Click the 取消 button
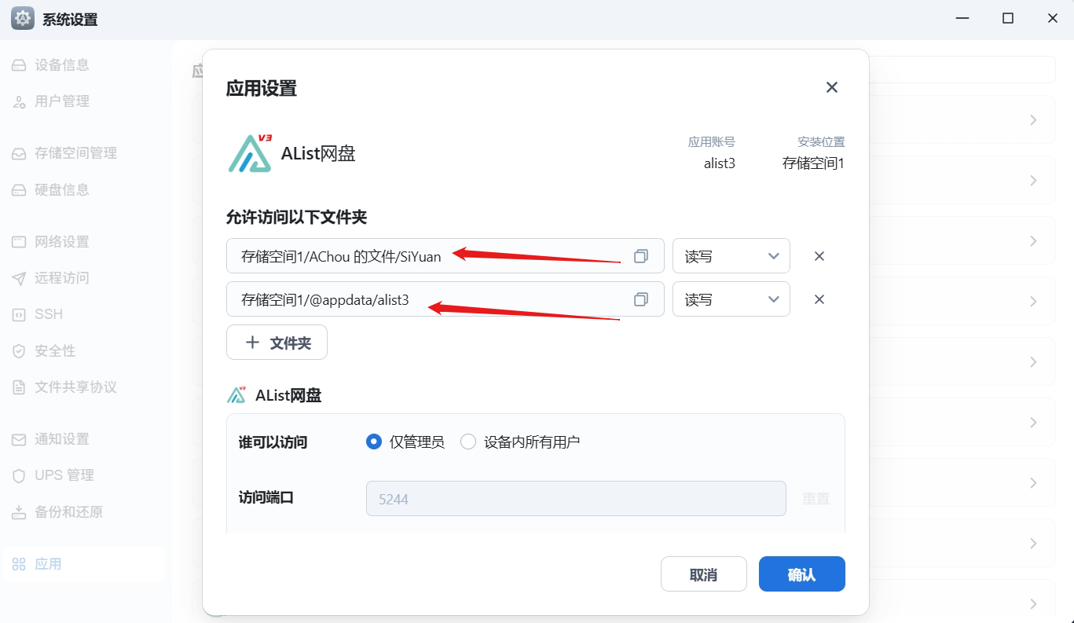Image resolution: width=1074 pixels, height=623 pixels. pos(704,574)
